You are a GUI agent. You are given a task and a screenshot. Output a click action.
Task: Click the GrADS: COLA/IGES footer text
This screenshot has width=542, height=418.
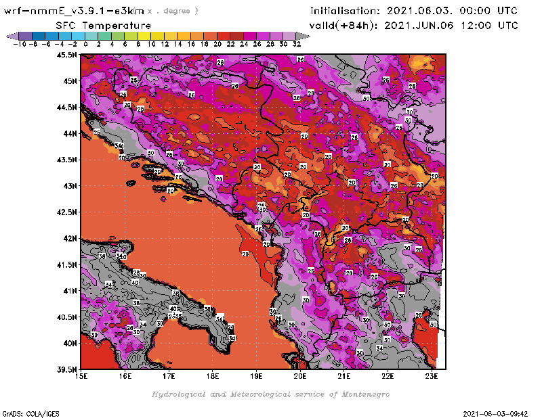point(31,413)
